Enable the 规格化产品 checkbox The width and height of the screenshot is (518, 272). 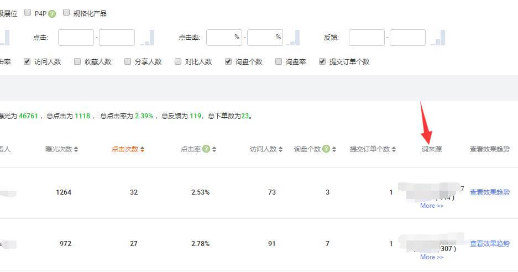point(66,13)
